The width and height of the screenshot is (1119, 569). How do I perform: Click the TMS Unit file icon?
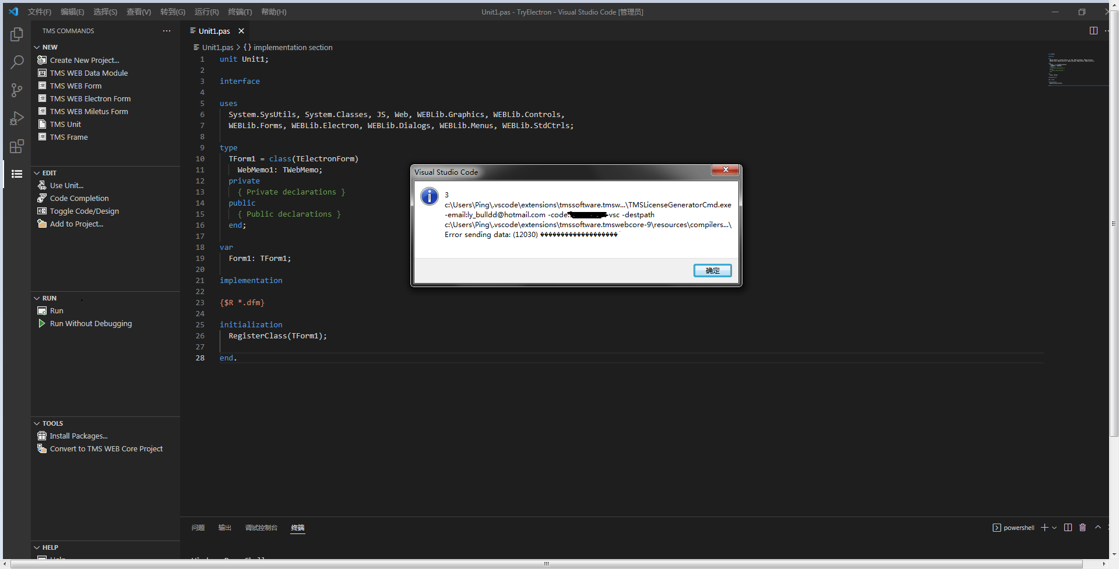(42, 124)
